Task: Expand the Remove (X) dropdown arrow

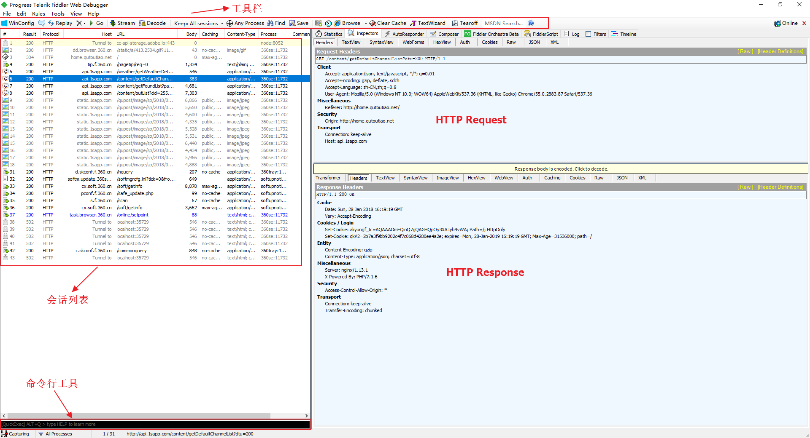Action: pyautogui.click(x=84, y=23)
